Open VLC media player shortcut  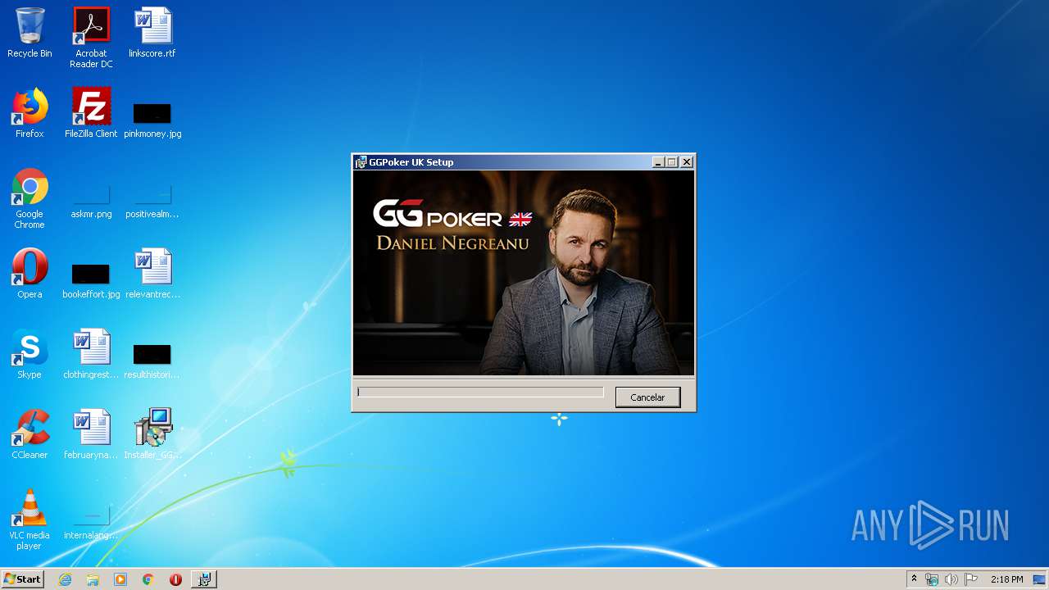tap(30, 520)
